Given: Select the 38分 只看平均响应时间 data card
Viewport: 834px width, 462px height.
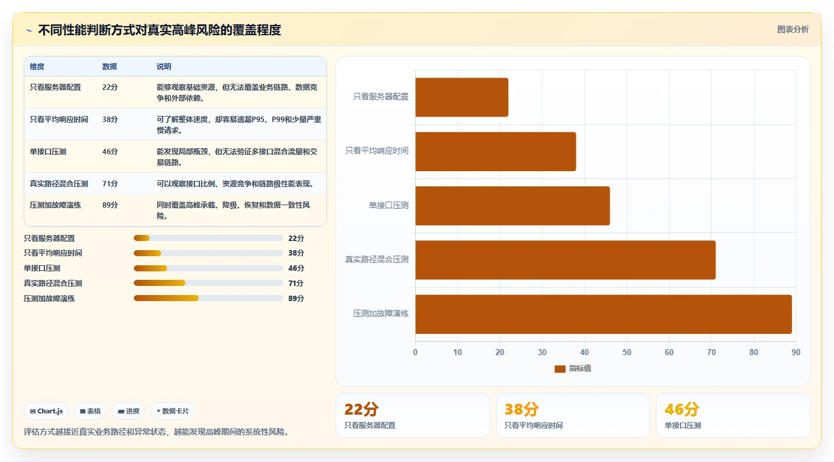Looking at the screenshot, I should [x=573, y=415].
